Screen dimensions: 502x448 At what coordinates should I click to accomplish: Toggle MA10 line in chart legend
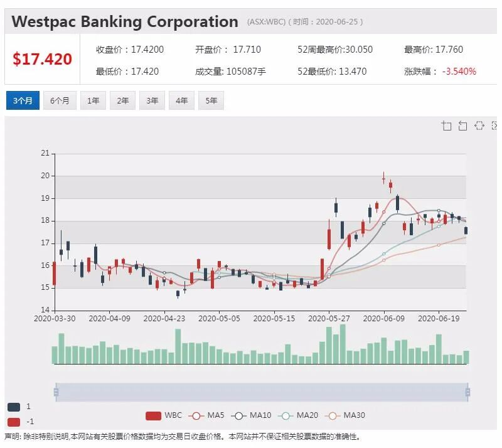click(251, 415)
